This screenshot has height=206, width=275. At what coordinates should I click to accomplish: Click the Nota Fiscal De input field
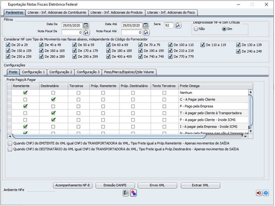pyautogui.click(x=72, y=32)
